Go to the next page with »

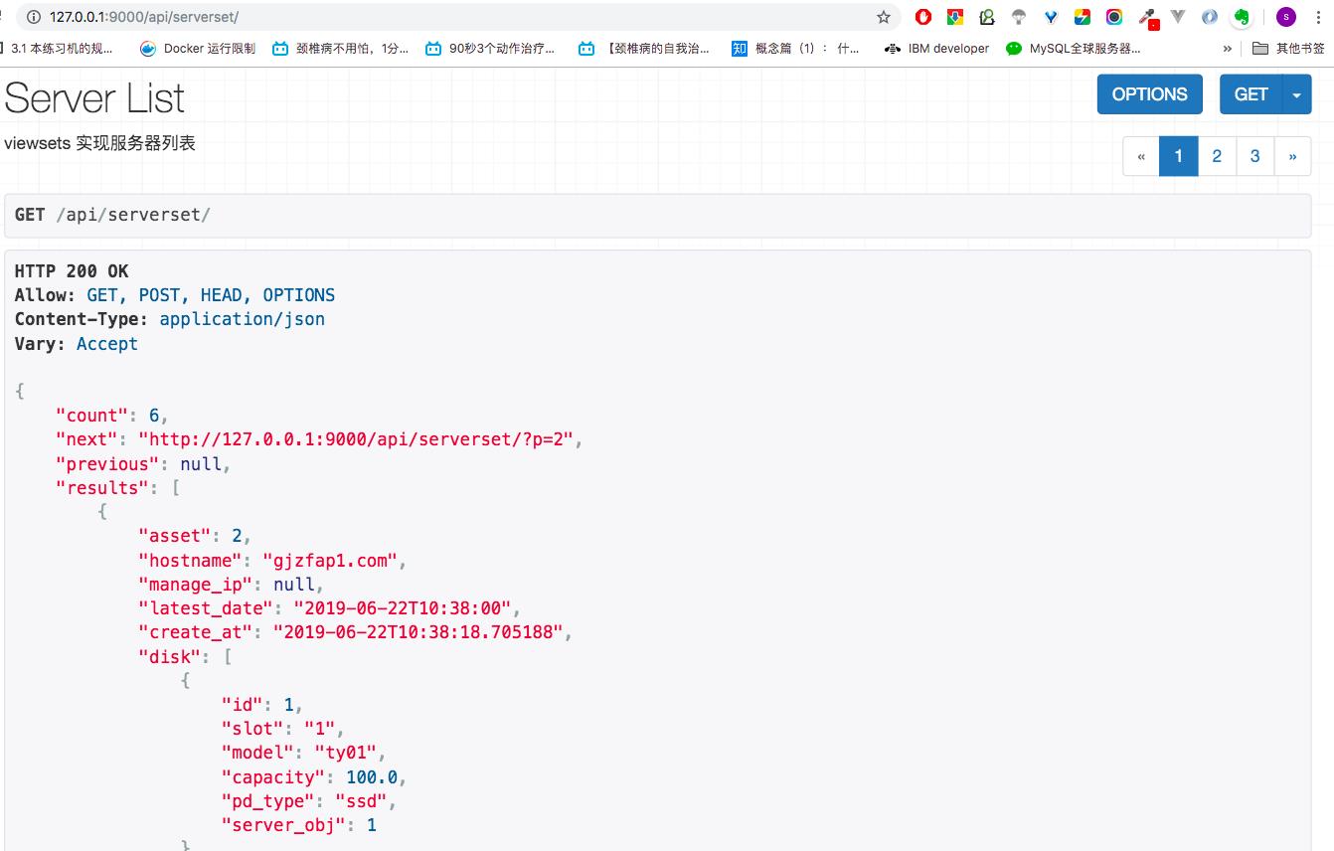1292,156
